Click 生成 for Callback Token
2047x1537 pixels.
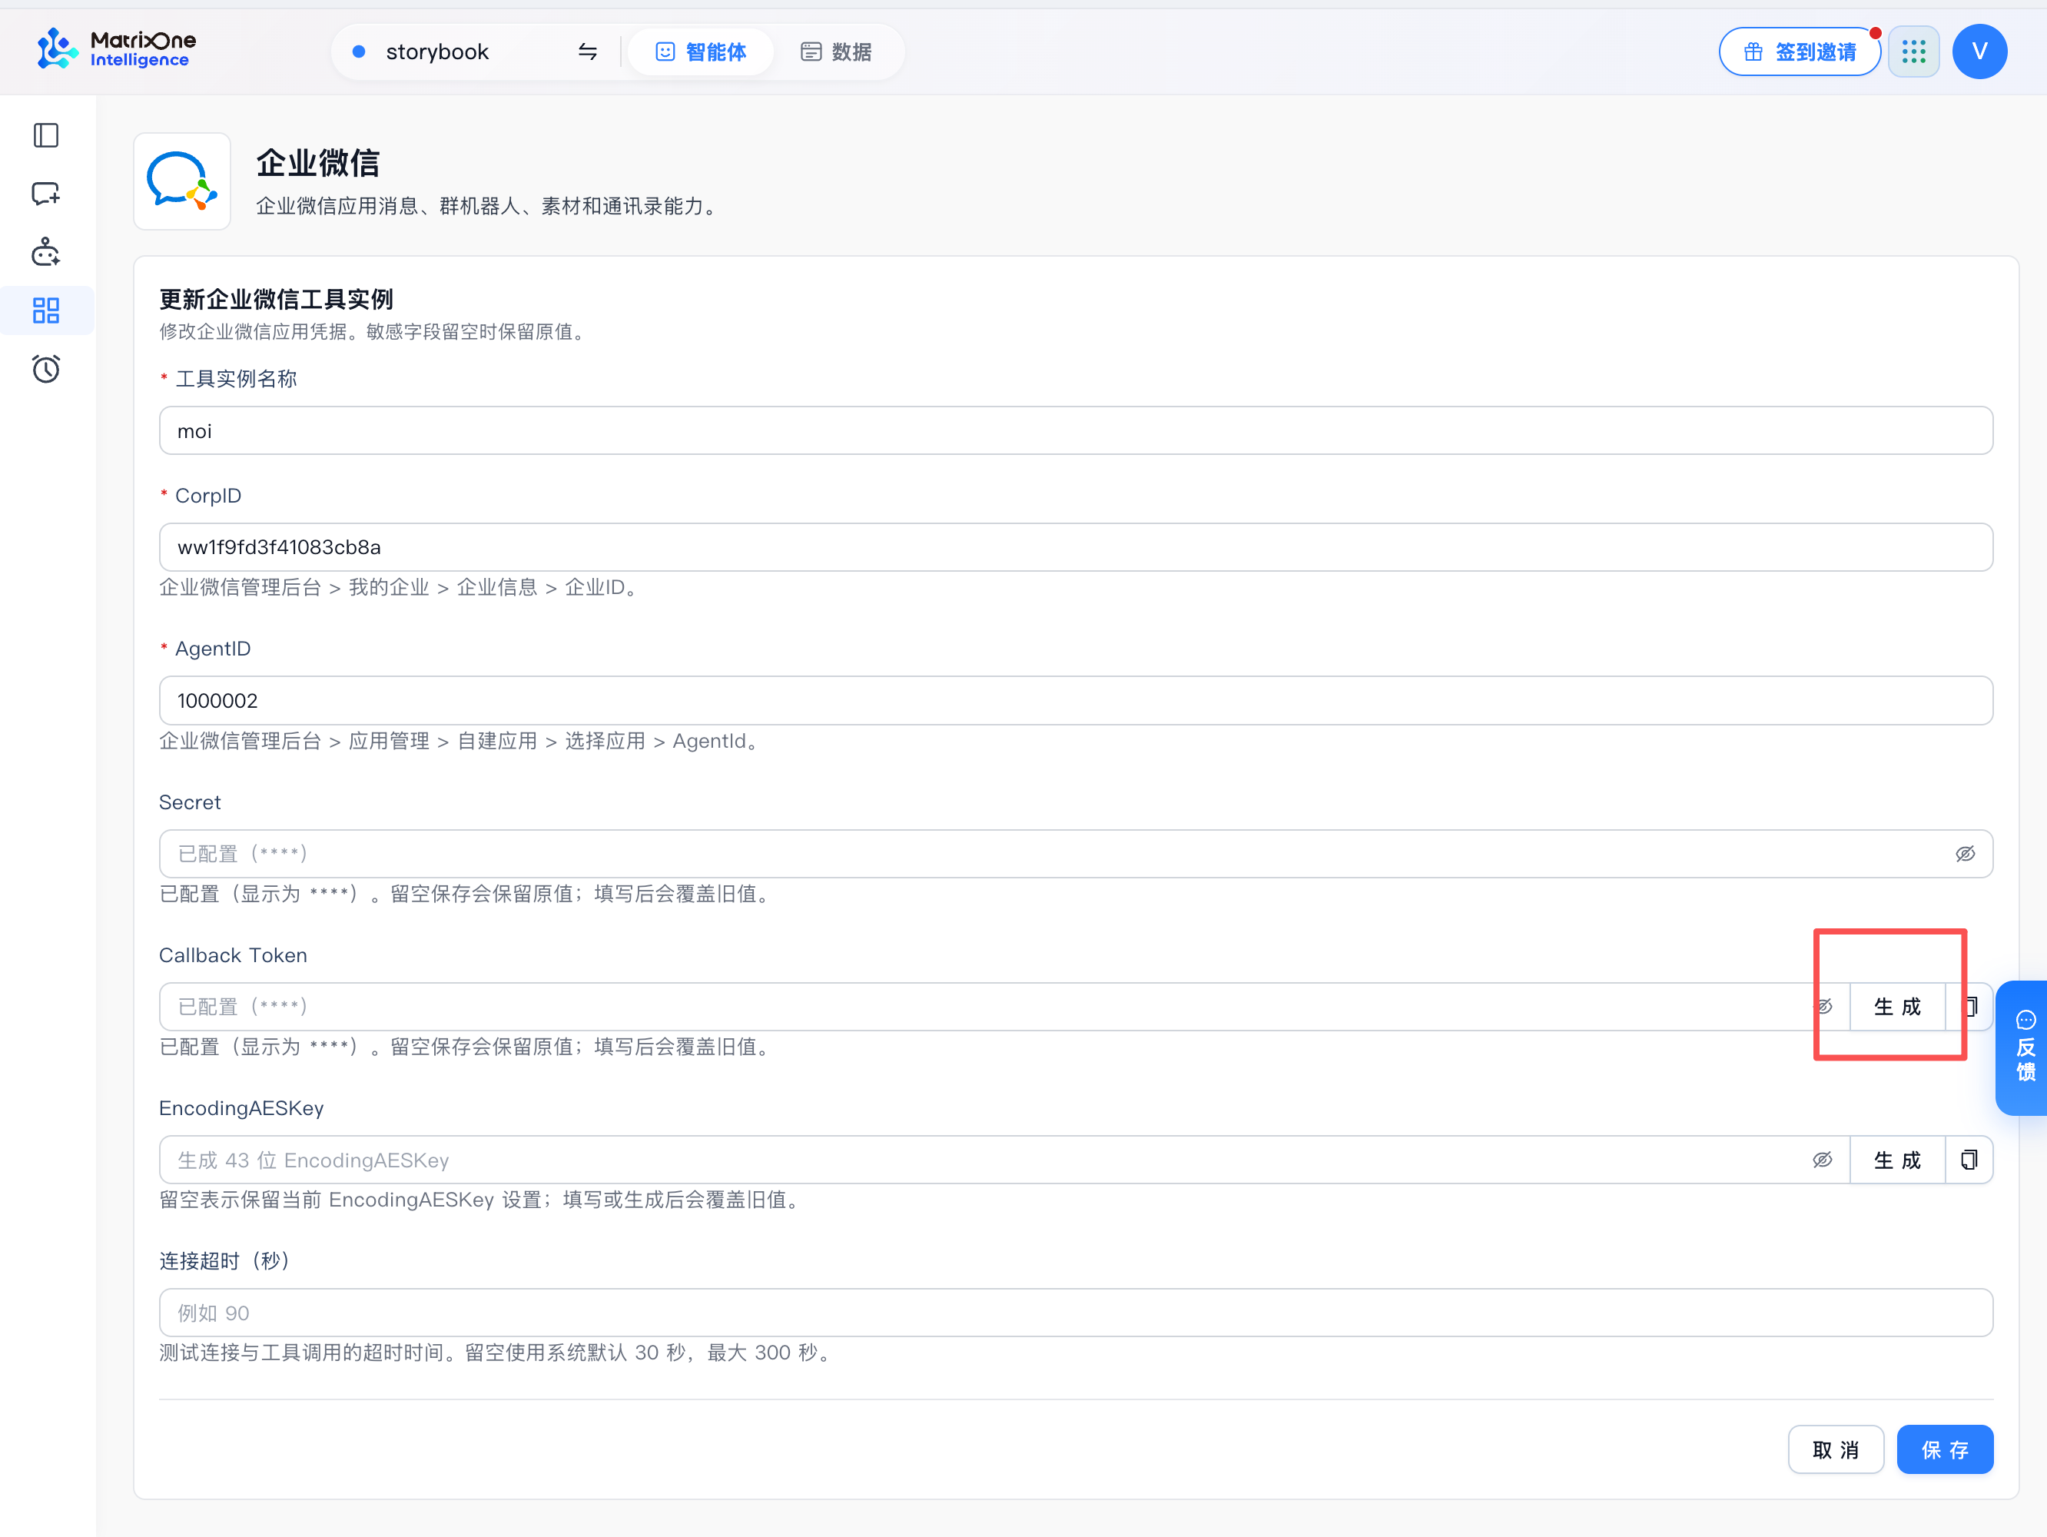pos(1897,1007)
